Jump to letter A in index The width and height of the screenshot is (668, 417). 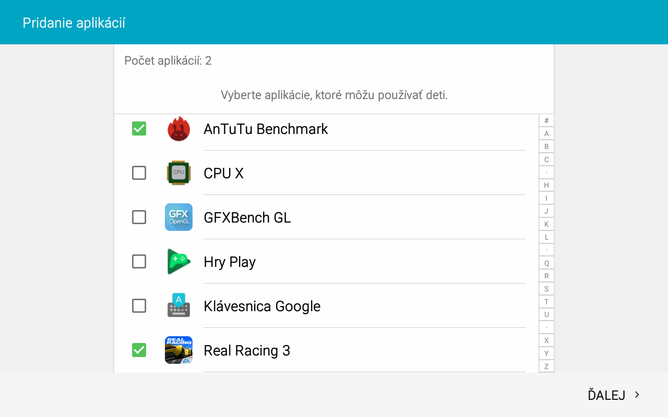(x=546, y=133)
